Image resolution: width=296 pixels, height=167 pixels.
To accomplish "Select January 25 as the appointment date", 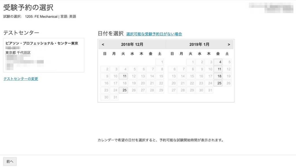I will point(218,83).
